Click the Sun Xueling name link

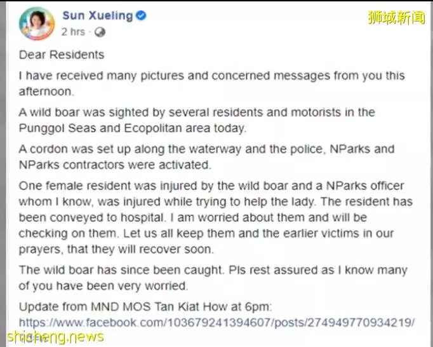click(x=98, y=16)
